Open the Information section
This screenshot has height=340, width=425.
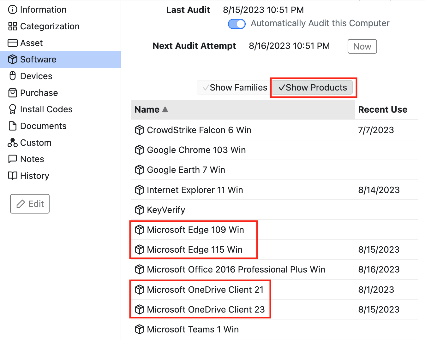pyautogui.click(x=61, y=10)
